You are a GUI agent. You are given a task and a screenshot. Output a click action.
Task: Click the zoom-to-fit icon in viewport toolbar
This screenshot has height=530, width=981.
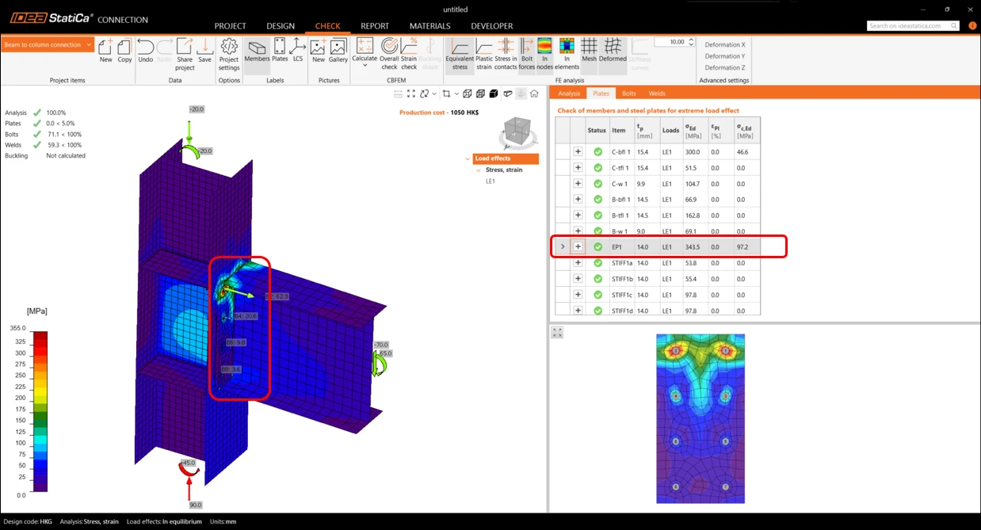[411, 93]
